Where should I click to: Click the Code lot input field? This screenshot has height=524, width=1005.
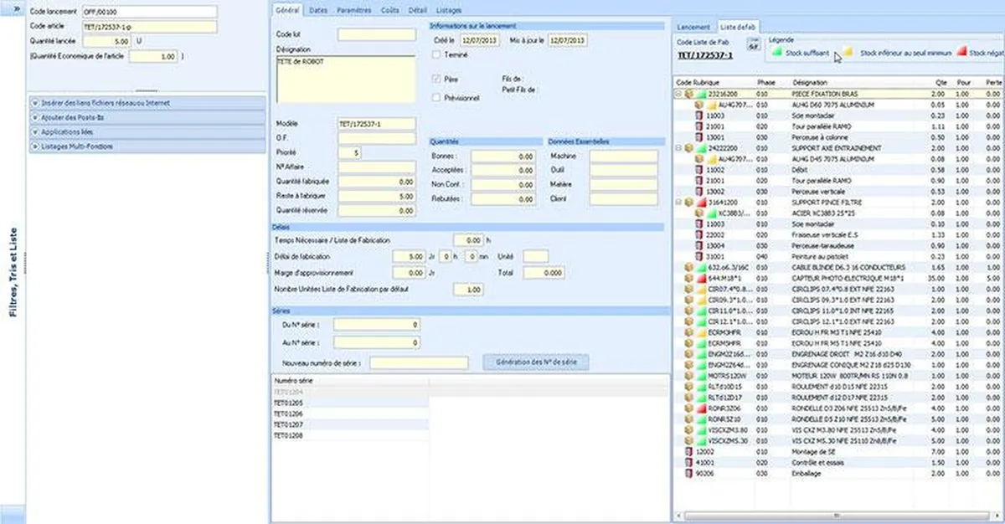click(x=376, y=35)
